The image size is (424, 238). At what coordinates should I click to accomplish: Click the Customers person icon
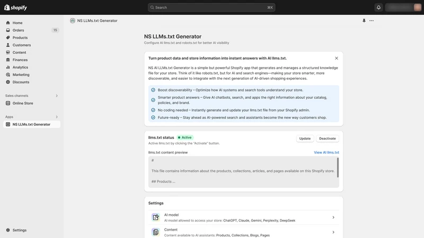click(x=8, y=45)
